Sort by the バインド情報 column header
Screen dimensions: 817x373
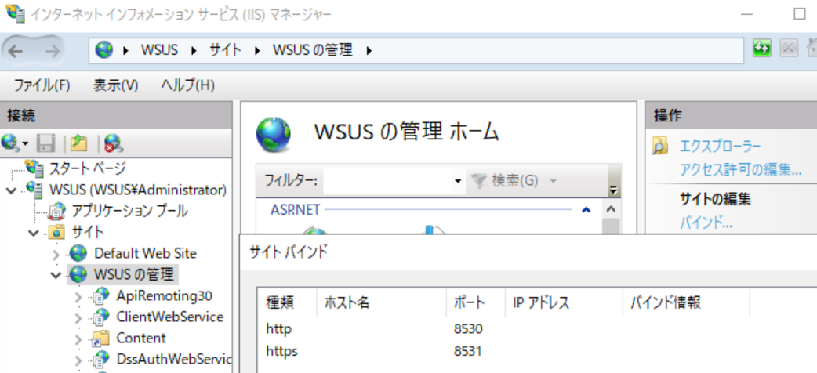686,302
